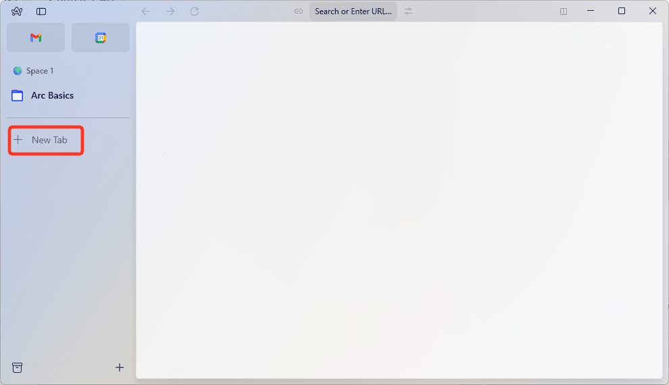Toggle the sidebar visibility icon

[x=41, y=11]
